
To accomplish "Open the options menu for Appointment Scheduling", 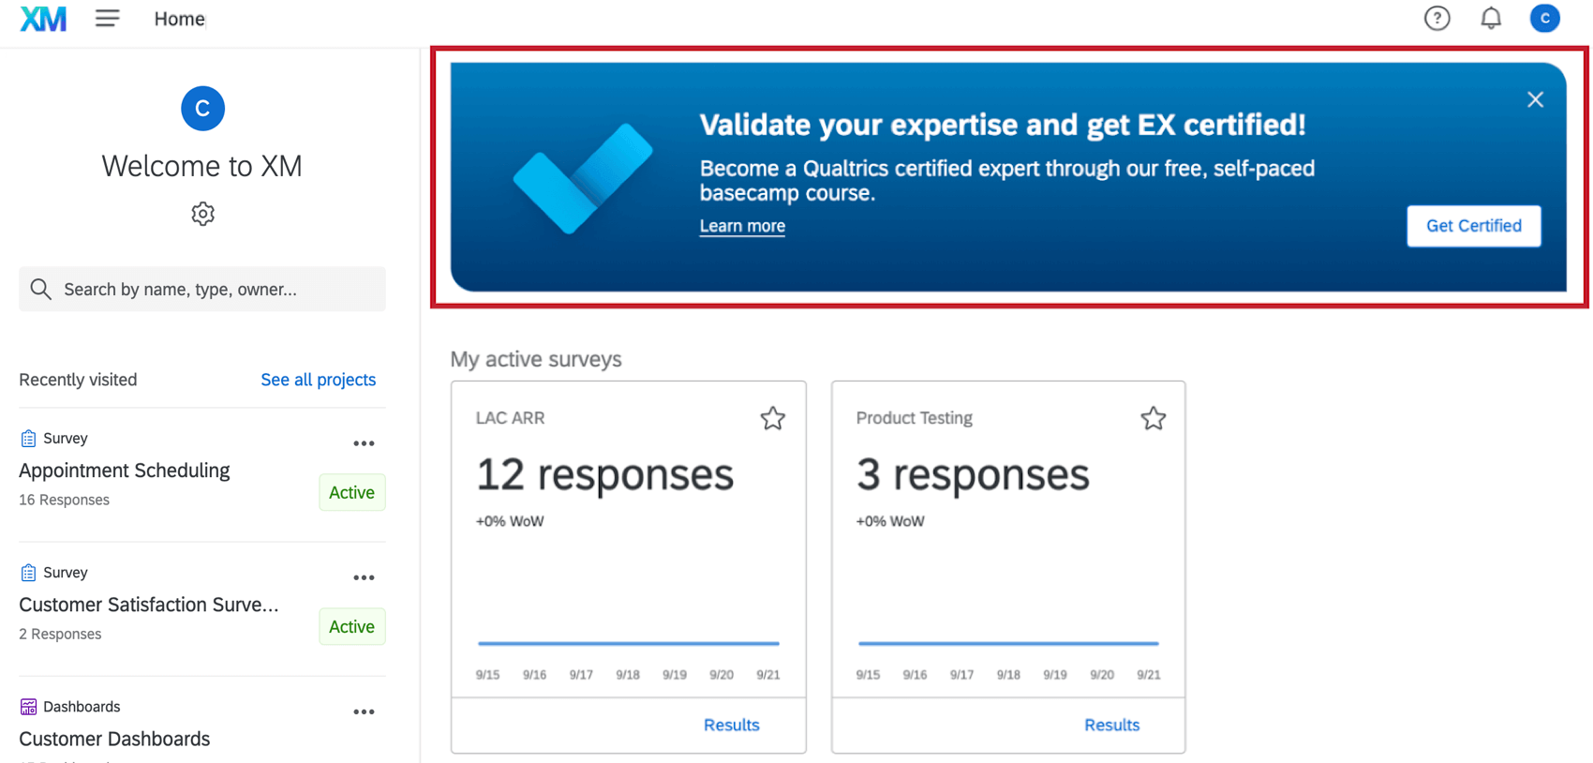I will [364, 442].
